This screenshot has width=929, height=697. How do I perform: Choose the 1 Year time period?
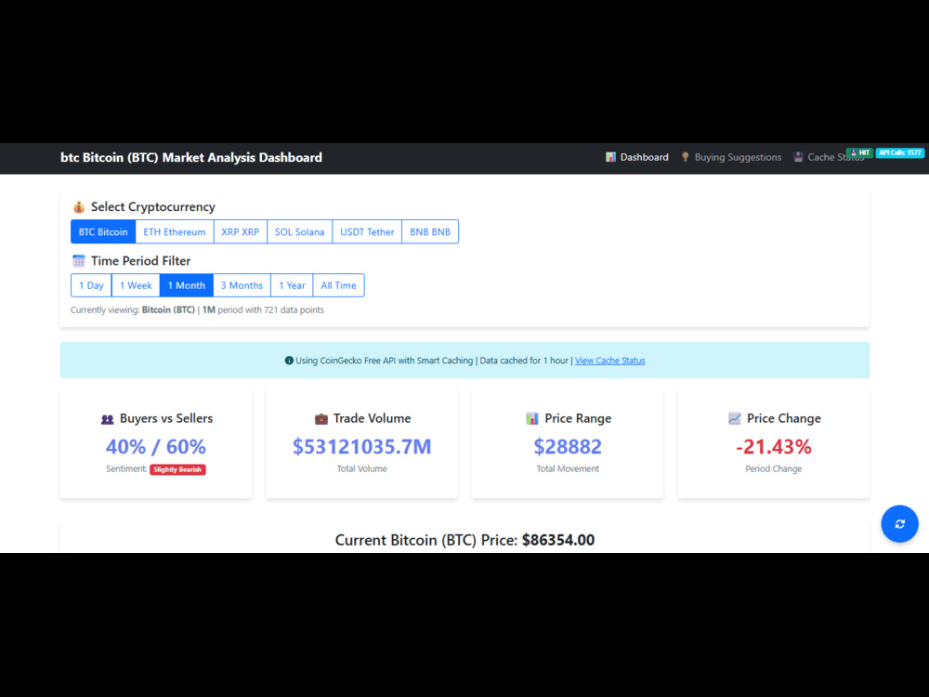coord(292,285)
